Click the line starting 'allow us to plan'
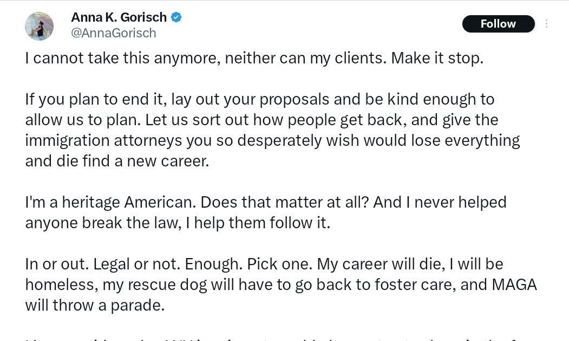569x341 pixels. (261, 120)
